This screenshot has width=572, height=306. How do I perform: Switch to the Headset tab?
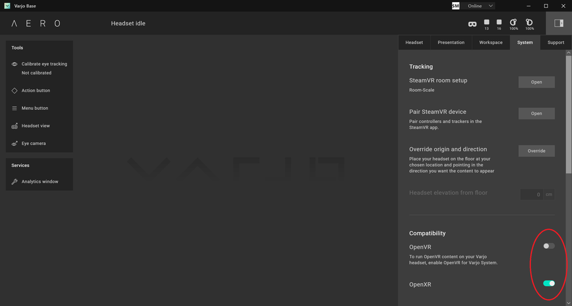point(414,43)
